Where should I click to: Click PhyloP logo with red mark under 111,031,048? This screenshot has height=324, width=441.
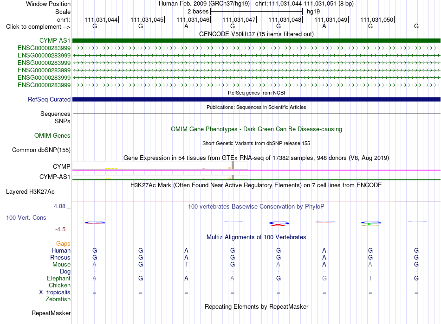coord(279,223)
